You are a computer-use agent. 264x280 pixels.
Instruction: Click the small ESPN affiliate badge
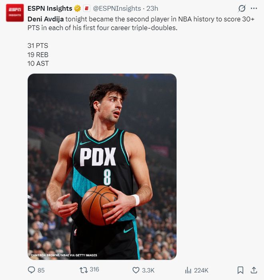click(87, 8)
